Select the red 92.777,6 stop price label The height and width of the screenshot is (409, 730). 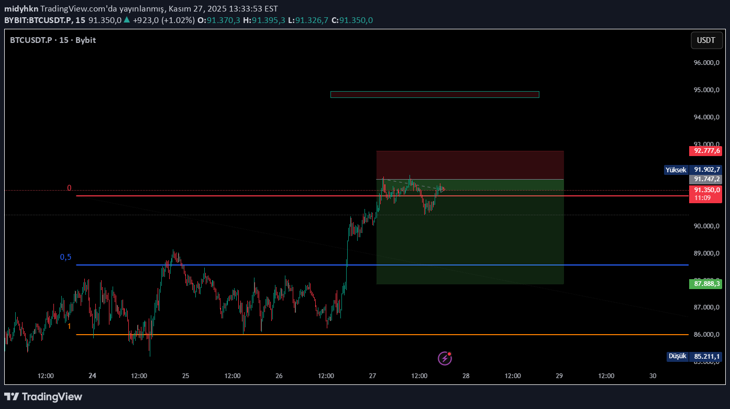pyautogui.click(x=705, y=151)
